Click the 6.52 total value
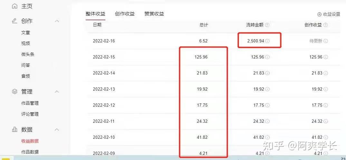Image resolution: width=346 pixels, height=160 pixels. click(x=203, y=41)
